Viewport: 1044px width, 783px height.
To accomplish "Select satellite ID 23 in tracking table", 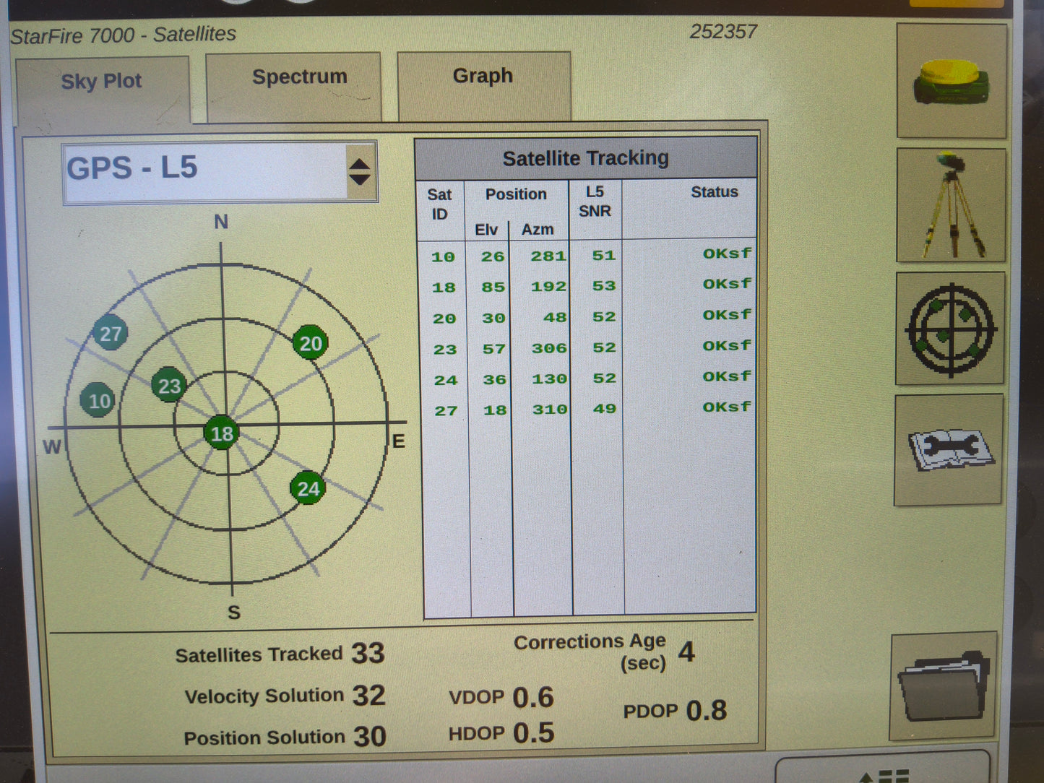I will coord(445,350).
